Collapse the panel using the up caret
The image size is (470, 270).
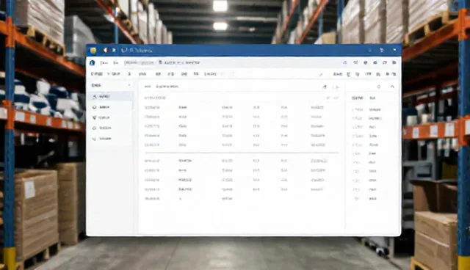click(x=392, y=87)
